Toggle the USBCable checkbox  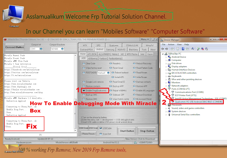pos(101,128)
